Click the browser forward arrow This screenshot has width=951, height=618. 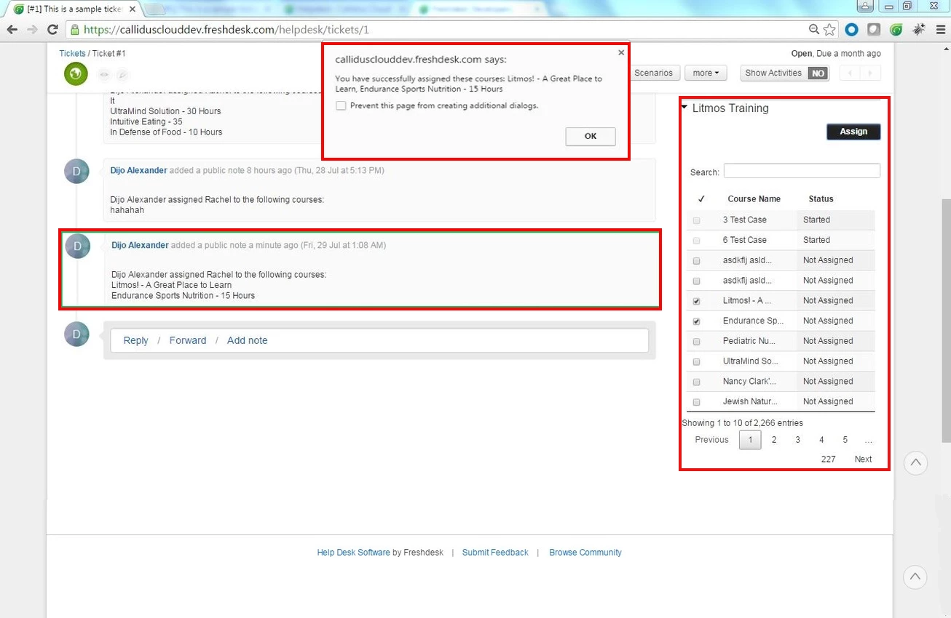click(32, 30)
